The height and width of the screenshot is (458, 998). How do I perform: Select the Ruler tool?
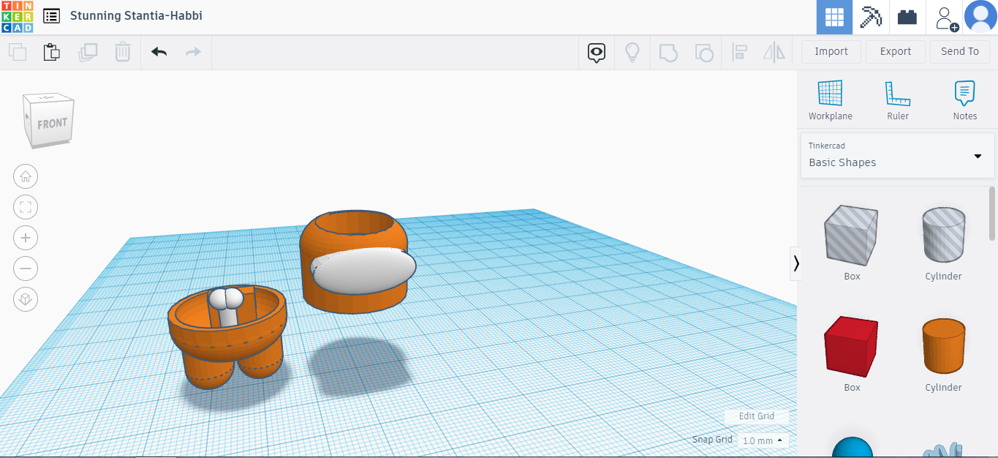(x=898, y=100)
